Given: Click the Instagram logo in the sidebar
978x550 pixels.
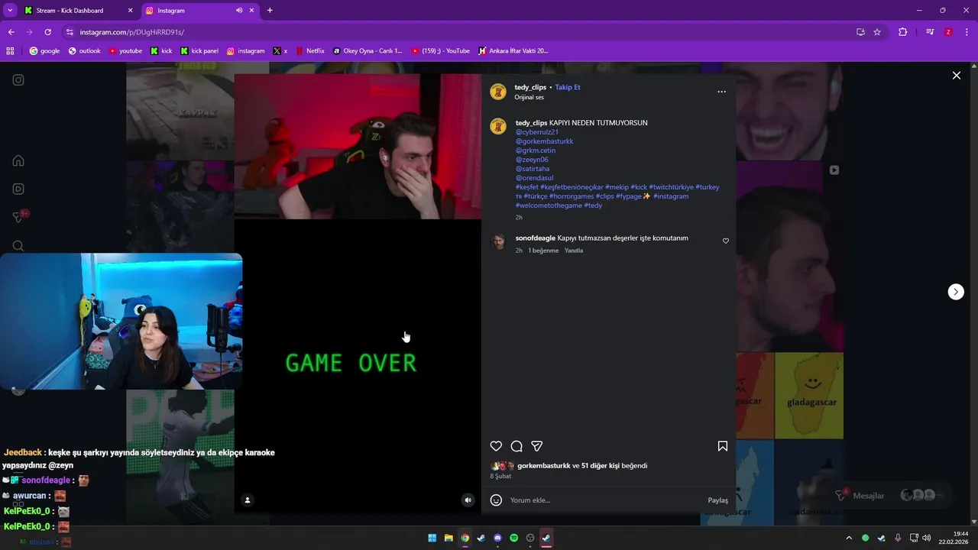Looking at the screenshot, I should (18, 80).
